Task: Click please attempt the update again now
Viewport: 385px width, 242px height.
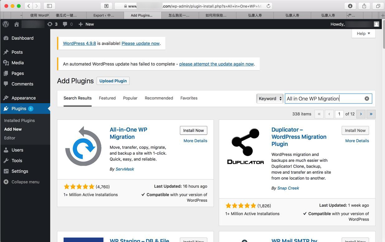Action: 216,64
